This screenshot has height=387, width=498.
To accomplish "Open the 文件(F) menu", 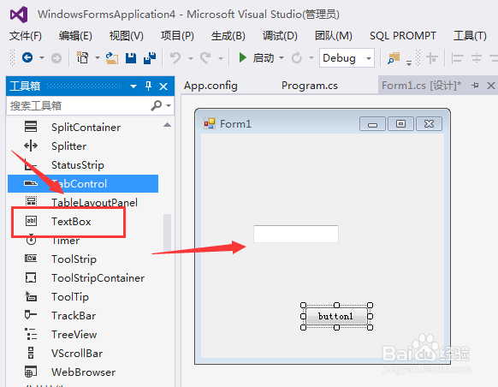I will point(26,36).
